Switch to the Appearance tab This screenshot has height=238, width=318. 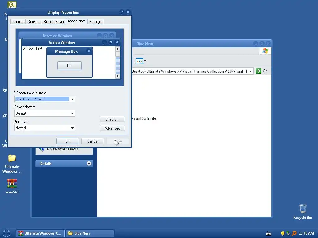tap(77, 21)
